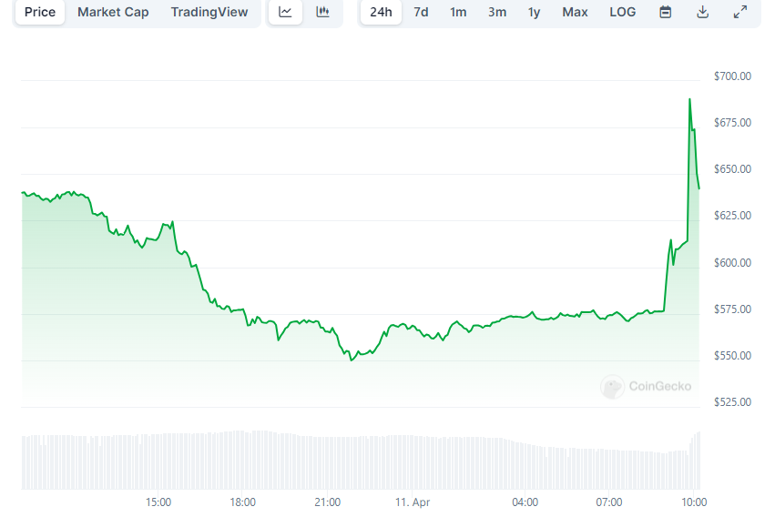Image resolution: width=775 pixels, height=517 pixels.
Task: Open the TradingView tab
Action: (209, 12)
